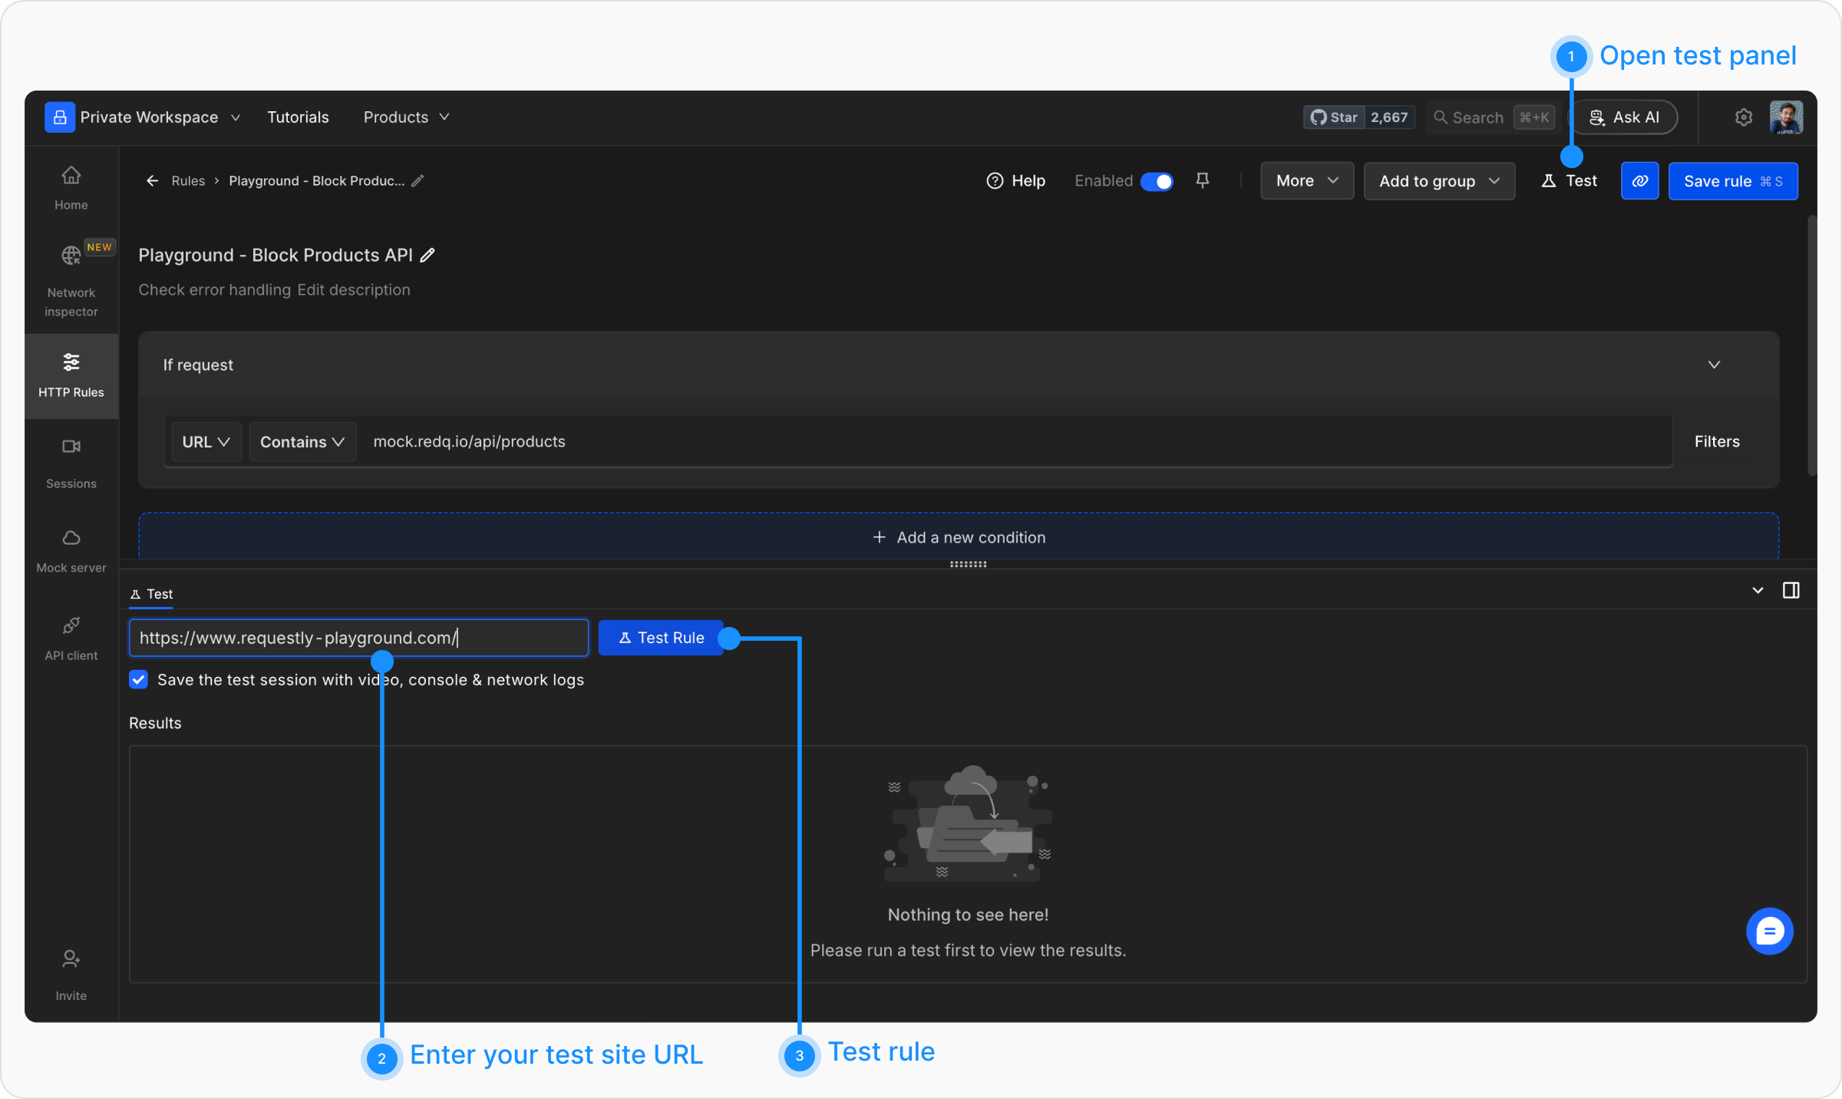The image size is (1842, 1099).
Task: Collapse the If request section chevron
Action: 1714,365
